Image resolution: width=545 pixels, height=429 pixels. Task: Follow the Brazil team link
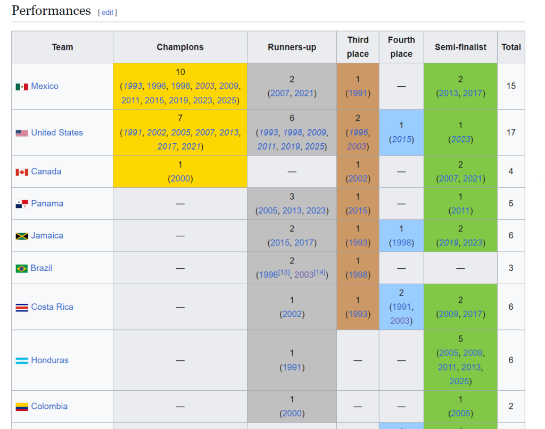(42, 268)
